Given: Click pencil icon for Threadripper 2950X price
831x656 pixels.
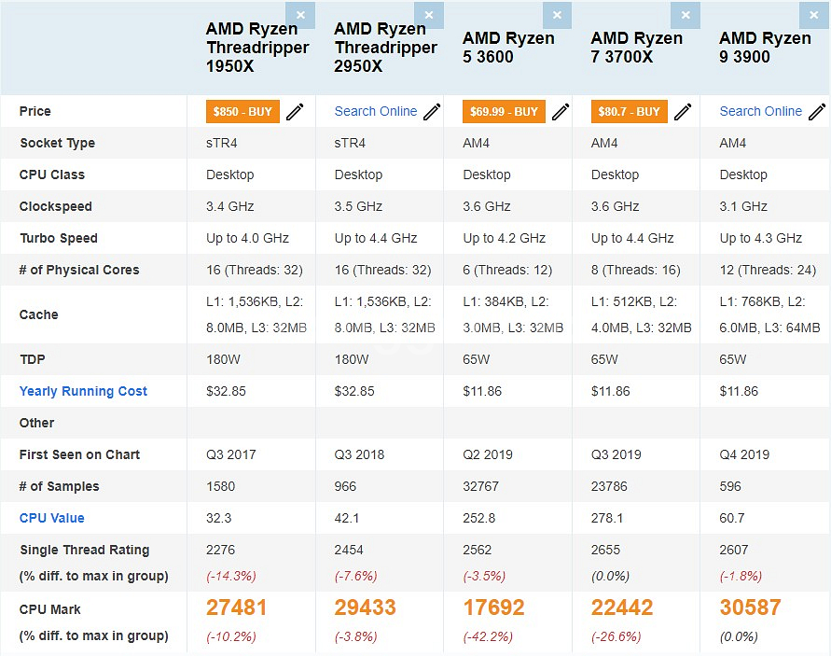Looking at the screenshot, I should (x=432, y=112).
